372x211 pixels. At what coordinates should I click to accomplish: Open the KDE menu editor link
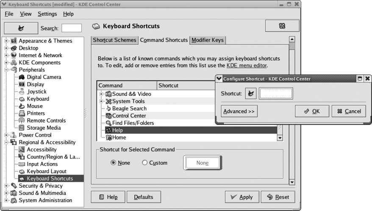(x=247, y=65)
